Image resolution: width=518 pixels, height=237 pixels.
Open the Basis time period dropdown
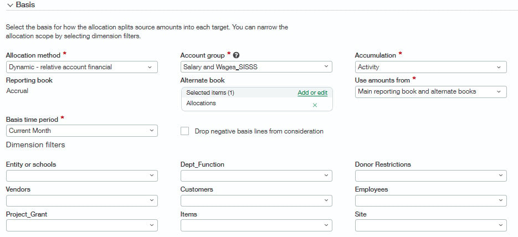[x=82, y=131]
